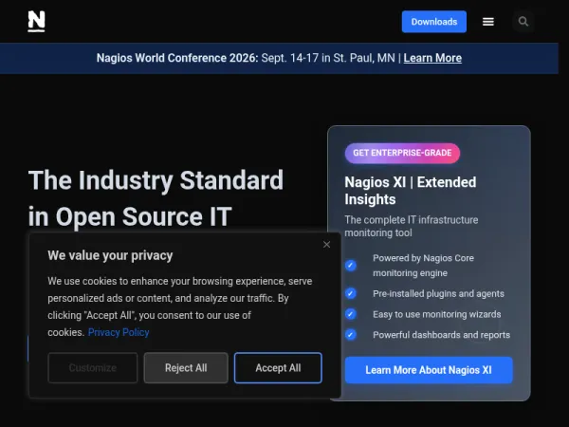Viewport: 569px width, 427px height.
Task: Click the Downloads button
Action: 434,22
